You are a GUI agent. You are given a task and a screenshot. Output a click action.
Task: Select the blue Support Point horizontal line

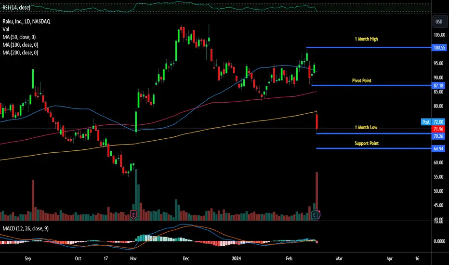pyautogui.click(x=374, y=148)
